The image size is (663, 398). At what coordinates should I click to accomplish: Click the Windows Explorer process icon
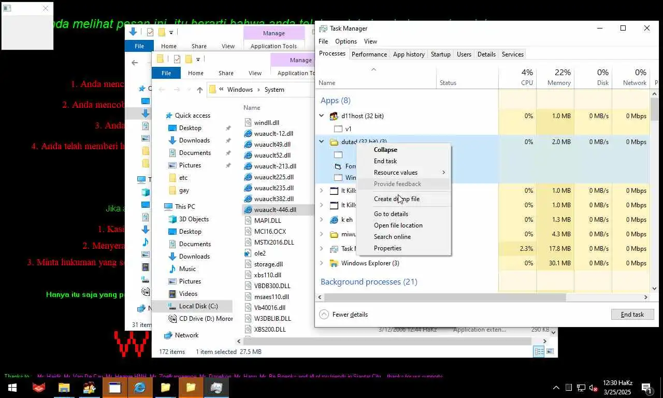coord(334,263)
